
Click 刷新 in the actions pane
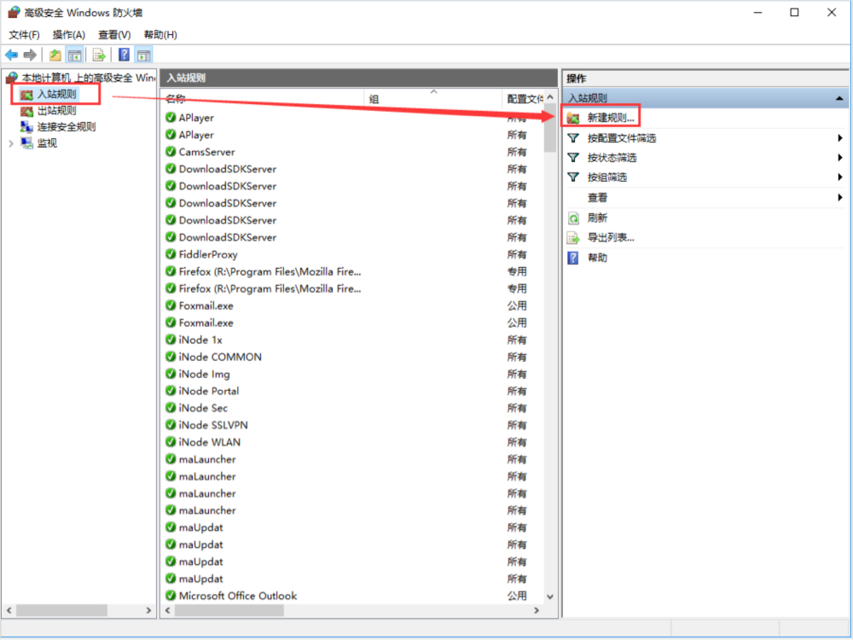click(597, 218)
